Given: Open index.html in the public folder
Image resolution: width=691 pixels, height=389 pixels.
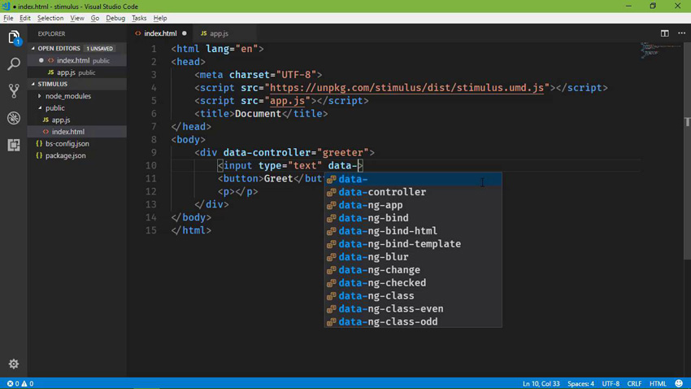Looking at the screenshot, I should (x=77, y=132).
